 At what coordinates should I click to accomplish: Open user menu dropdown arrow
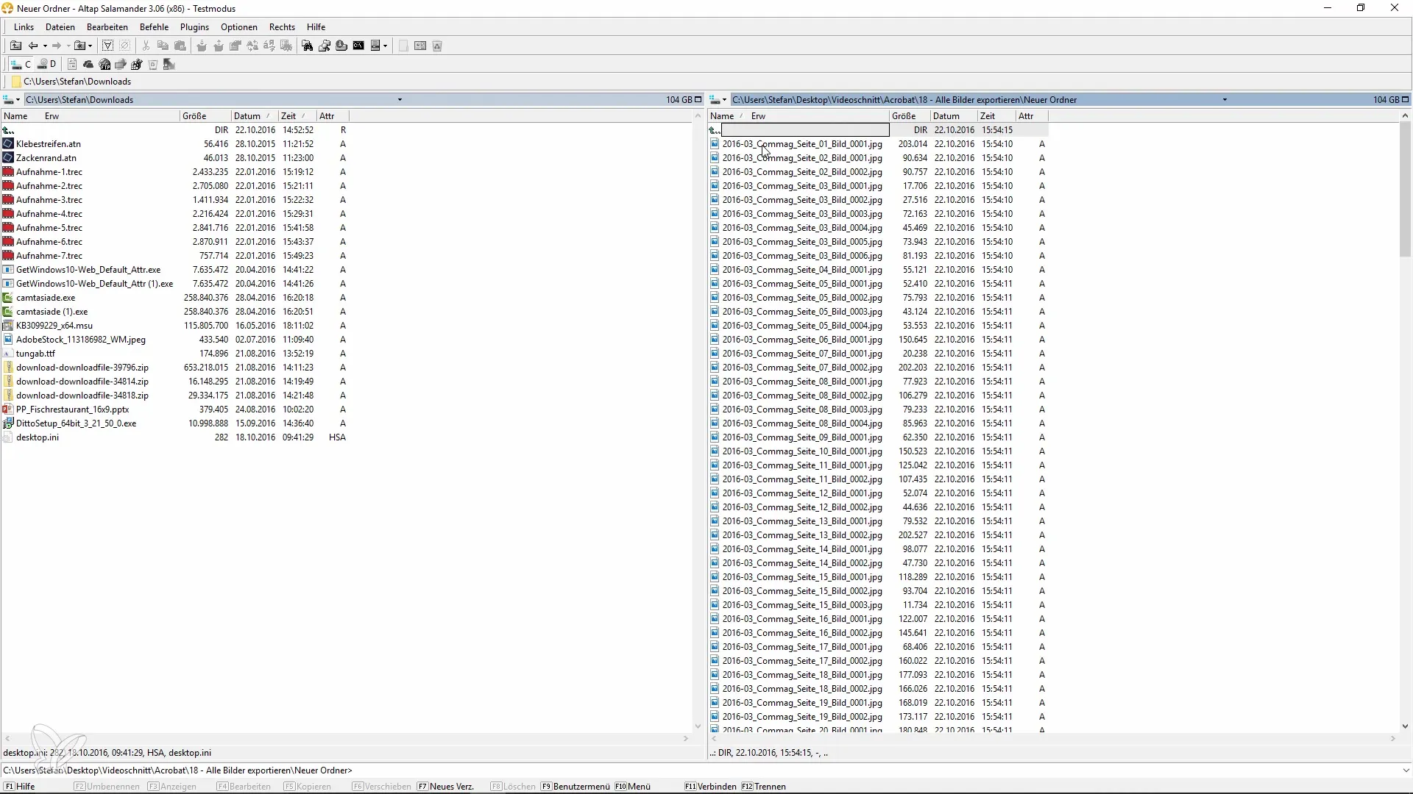coord(385,46)
